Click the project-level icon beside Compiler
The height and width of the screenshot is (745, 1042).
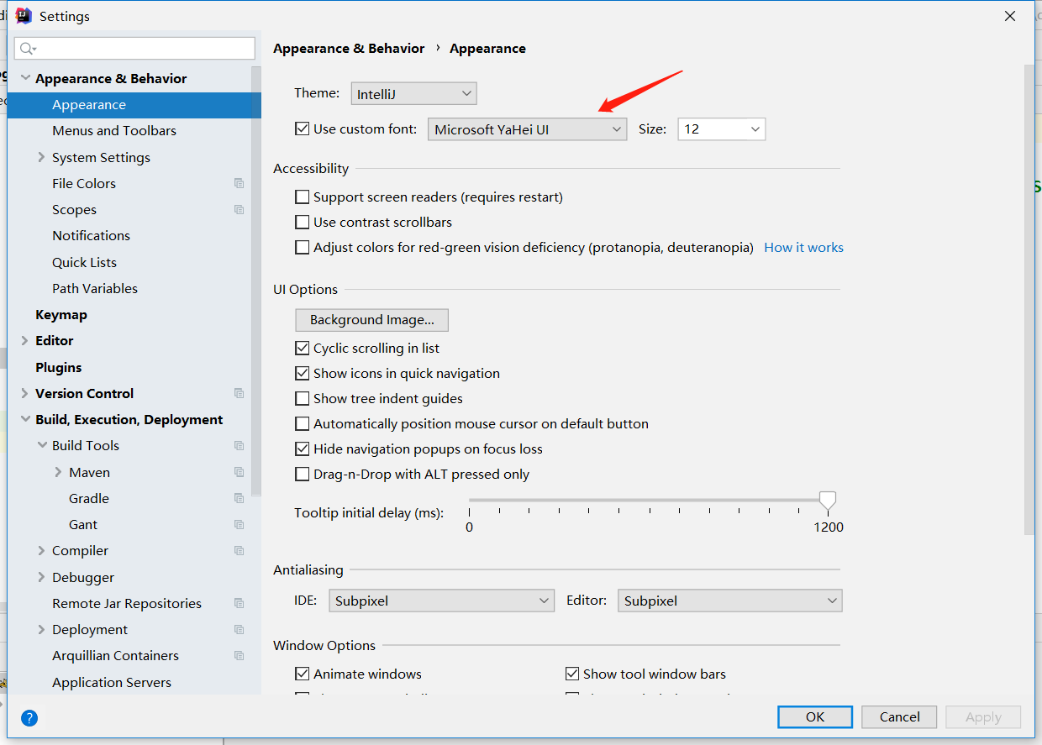coord(239,550)
